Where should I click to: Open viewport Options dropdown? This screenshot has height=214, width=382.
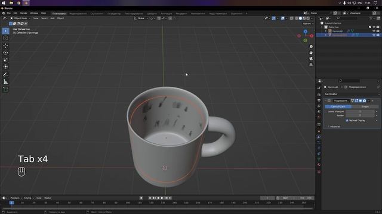pyautogui.click(x=308, y=24)
